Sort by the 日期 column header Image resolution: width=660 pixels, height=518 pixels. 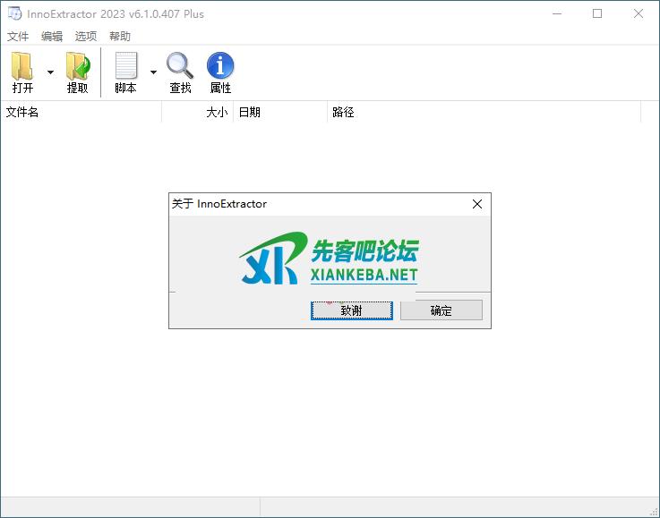[279, 113]
